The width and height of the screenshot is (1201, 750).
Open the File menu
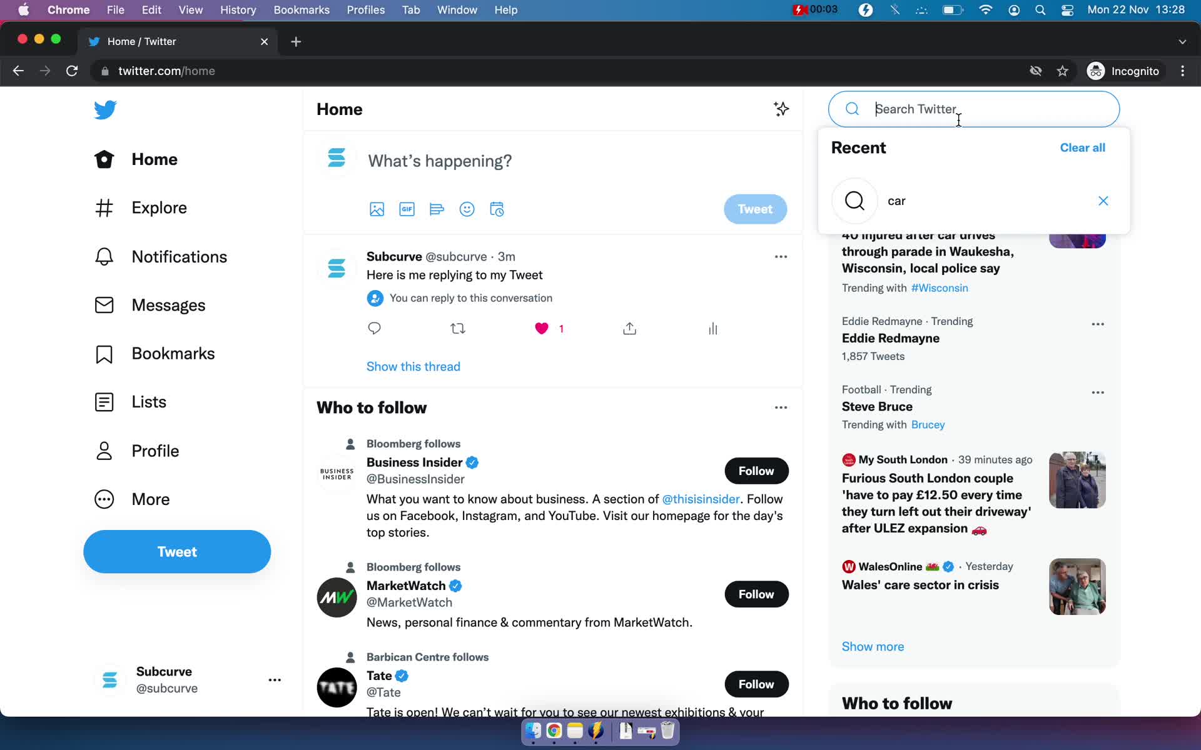tap(115, 10)
